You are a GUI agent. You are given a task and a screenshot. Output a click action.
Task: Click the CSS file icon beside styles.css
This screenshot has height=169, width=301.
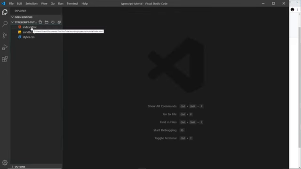pos(20,37)
